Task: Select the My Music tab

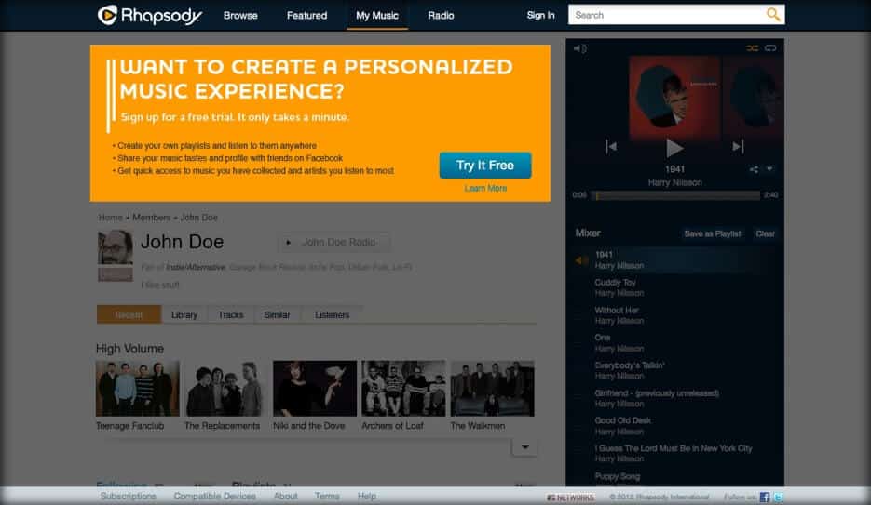Action: [x=376, y=16]
